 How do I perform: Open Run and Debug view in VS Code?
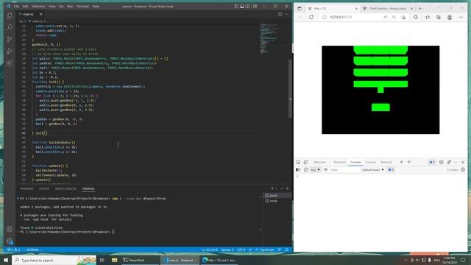(10, 51)
